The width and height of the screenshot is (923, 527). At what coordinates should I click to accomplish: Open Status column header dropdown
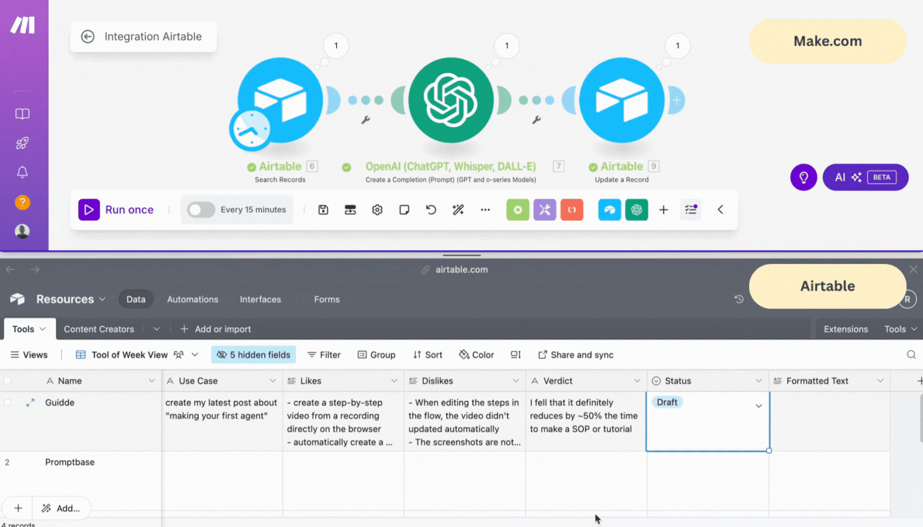[x=759, y=381]
